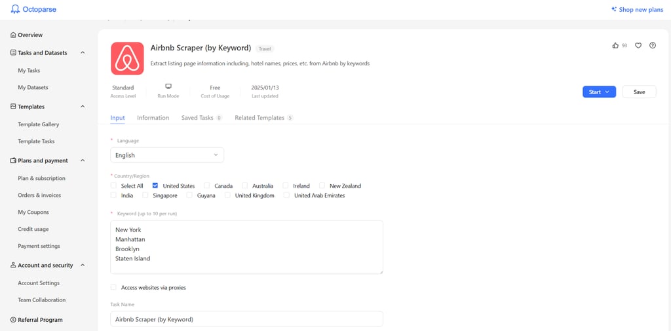
Task: Open Team Collaboration
Action: click(x=41, y=300)
